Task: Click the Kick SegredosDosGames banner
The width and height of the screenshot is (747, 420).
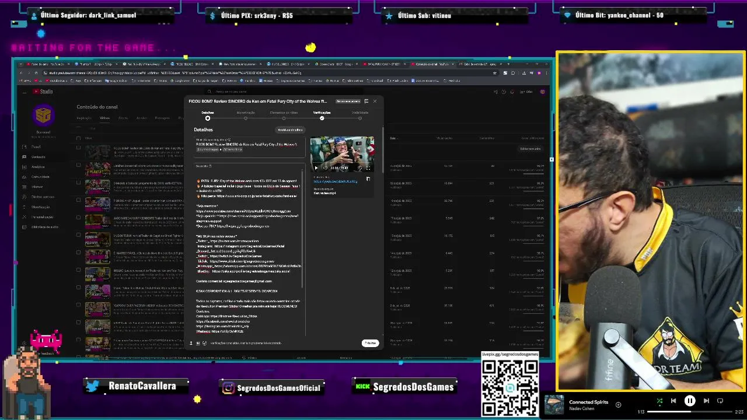Action: [404, 387]
